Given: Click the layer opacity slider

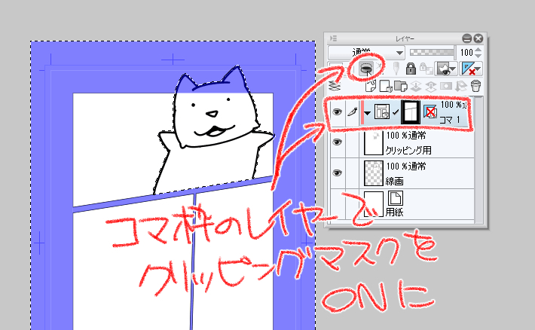Looking at the screenshot, I should [x=432, y=52].
